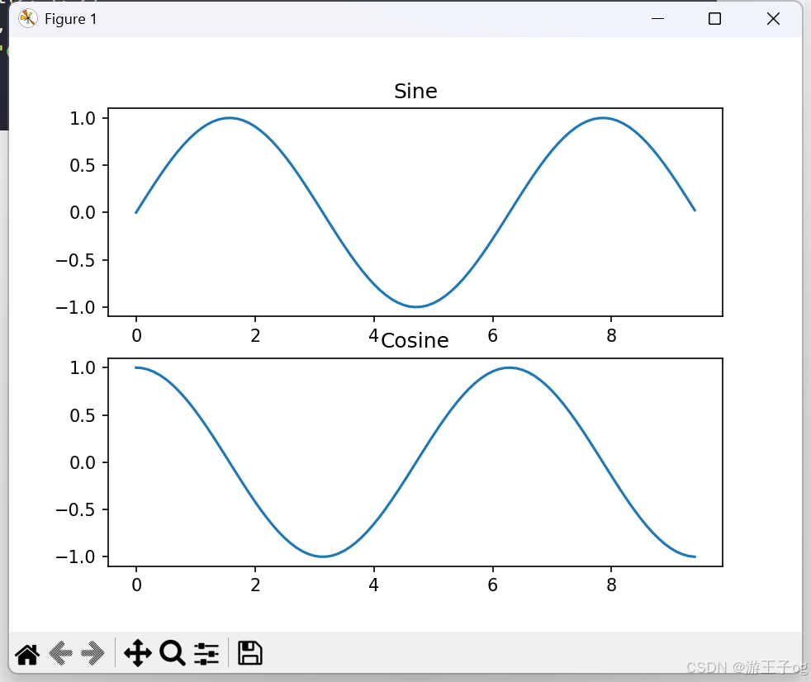
Task: Select the Pan axes tool
Action: (x=138, y=652)
